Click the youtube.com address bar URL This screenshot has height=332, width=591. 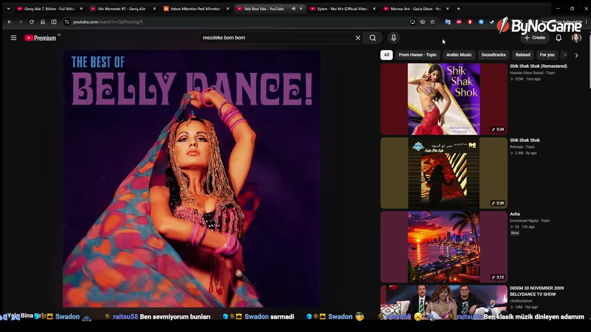click(108, 22)
